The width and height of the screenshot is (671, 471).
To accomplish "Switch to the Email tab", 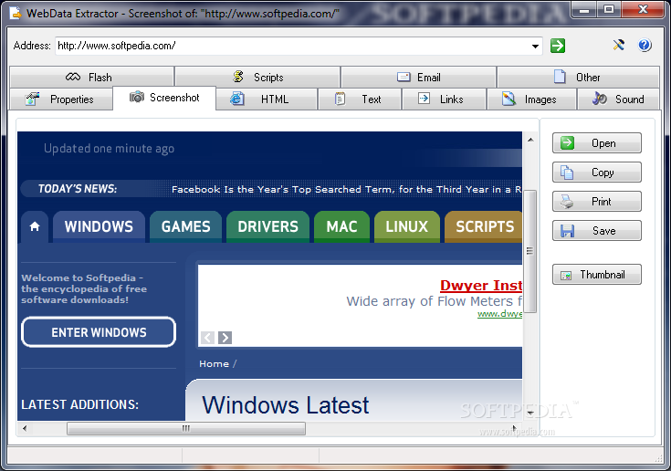I will pos(418,77).
